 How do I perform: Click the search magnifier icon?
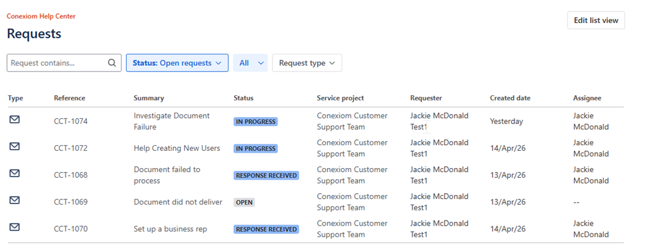112,63
